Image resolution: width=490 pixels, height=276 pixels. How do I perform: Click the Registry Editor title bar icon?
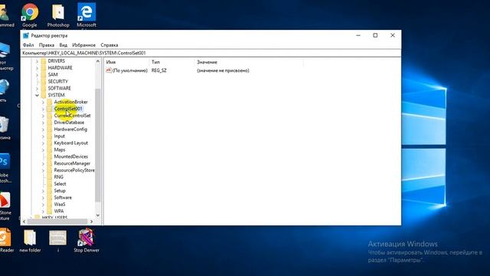click(x=26, y=36)
